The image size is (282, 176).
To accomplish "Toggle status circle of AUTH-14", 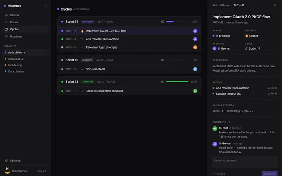I will pos(62,39).
